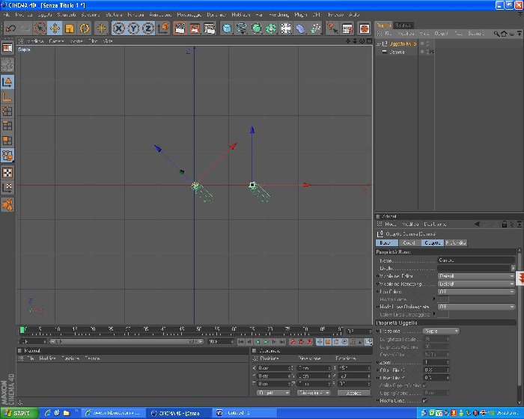
Task: Click the green Play forward button
Action: (x=266, y=342)
